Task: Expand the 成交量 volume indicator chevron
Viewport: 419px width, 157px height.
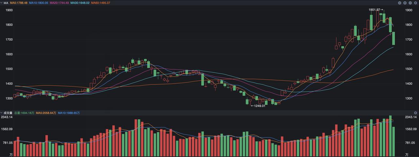Action: coord(2,113)
